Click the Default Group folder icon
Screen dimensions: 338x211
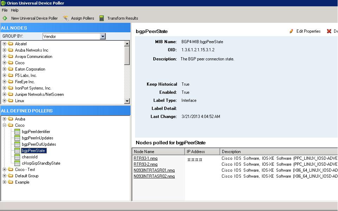(x=11, y=176)
